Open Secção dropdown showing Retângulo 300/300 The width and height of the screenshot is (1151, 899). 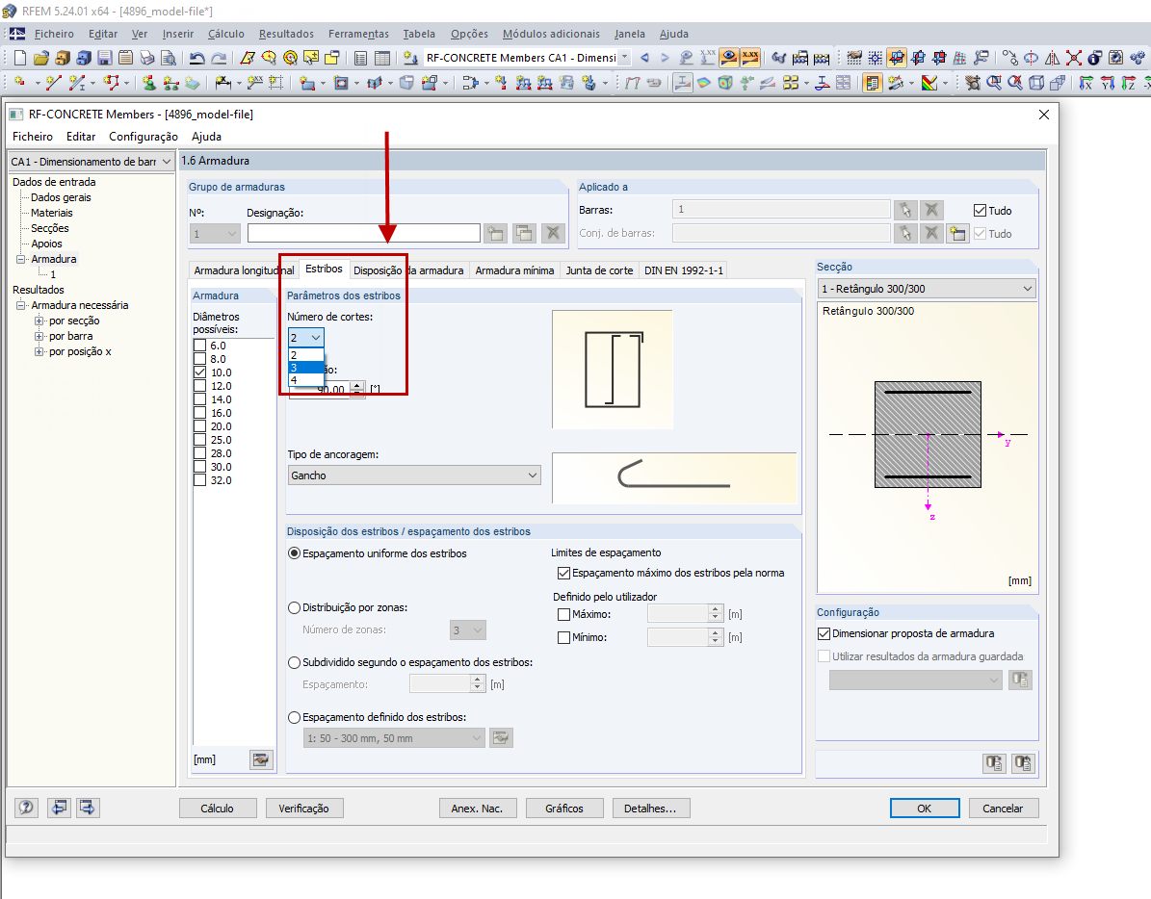927,289
